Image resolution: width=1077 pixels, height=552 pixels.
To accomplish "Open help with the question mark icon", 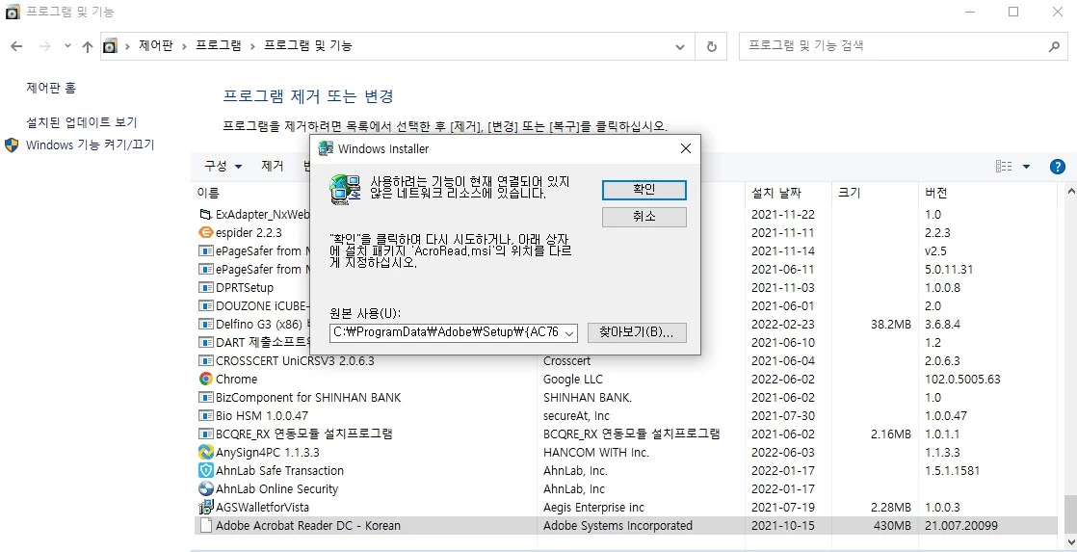I will click(x=1057, y=166).
